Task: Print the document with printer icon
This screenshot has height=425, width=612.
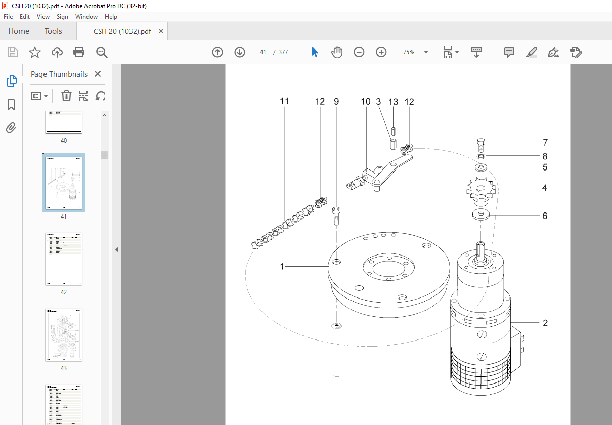Action: (x=79, y=52)
